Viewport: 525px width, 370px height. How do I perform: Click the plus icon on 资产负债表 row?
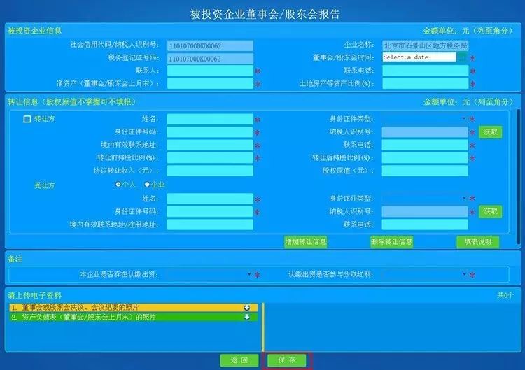[x=246, y=317]
